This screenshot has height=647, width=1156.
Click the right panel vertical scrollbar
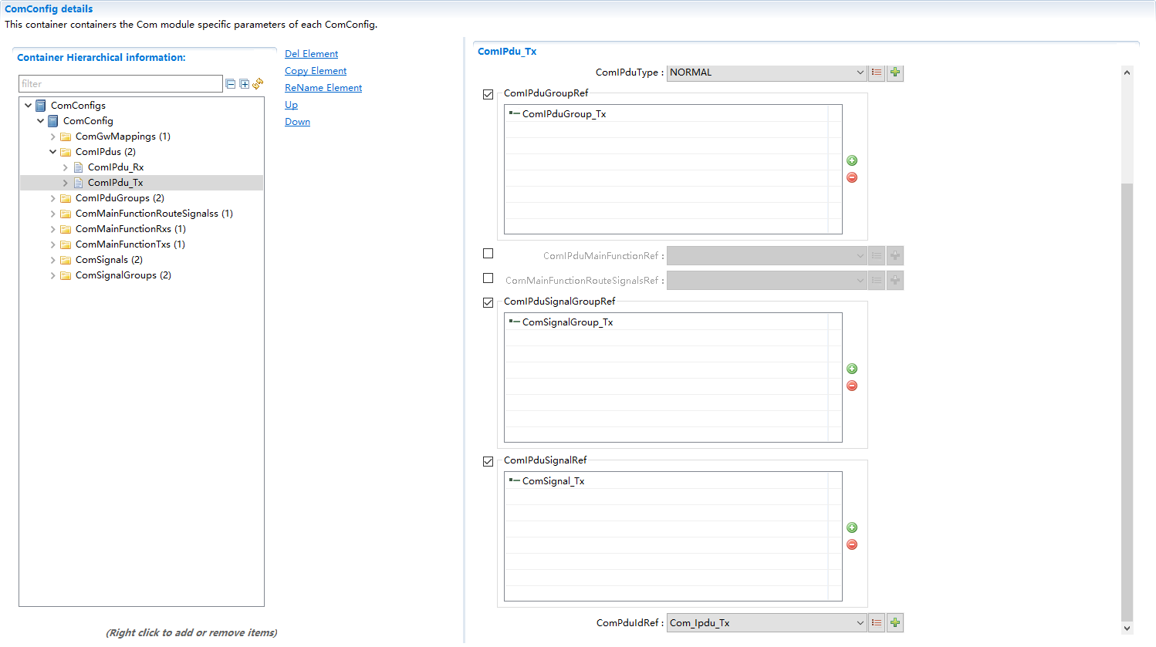tap(1127, 386)
